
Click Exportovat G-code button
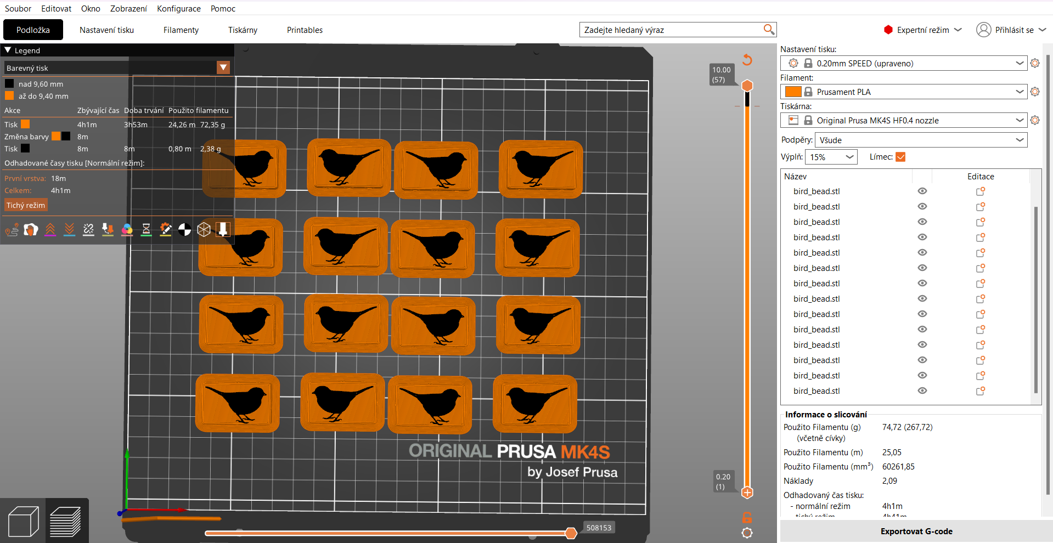916,531
